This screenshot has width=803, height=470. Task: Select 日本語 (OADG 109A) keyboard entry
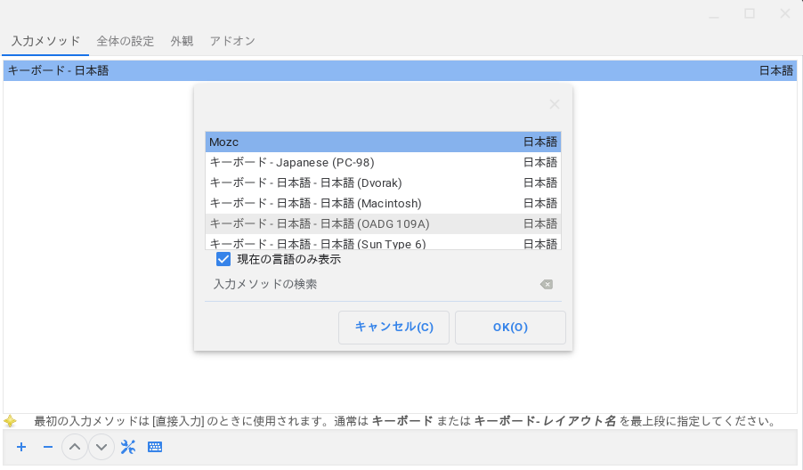[x=383, y=223]
